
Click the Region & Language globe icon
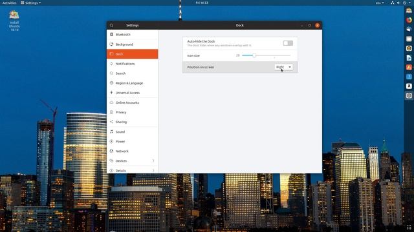click(x=111, y=83)
